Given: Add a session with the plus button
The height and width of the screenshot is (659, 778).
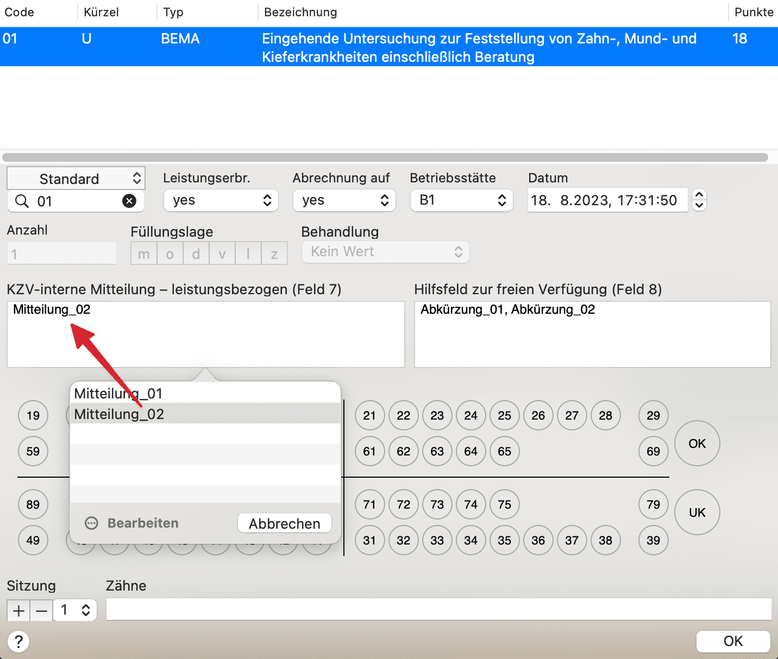Looking at the screenshot, I should 18,610.
